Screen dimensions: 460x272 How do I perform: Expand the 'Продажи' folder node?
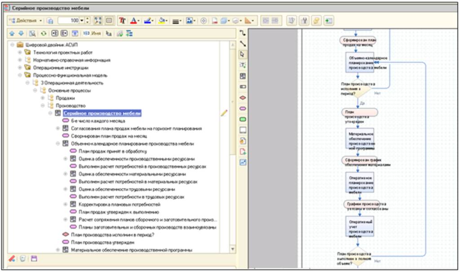pyautogui.click(x=43, y=98)
